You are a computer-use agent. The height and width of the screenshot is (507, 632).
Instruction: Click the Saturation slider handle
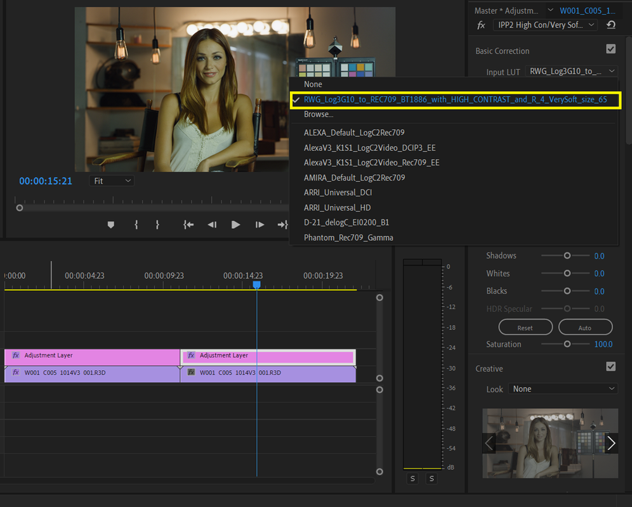567,344
